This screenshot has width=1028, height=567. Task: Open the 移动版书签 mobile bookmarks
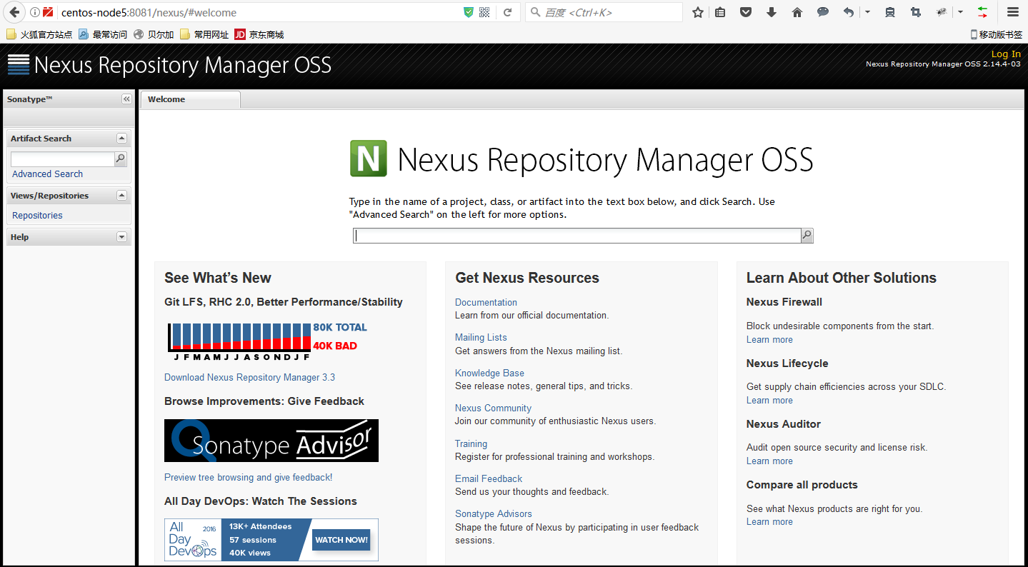point(997,34)
